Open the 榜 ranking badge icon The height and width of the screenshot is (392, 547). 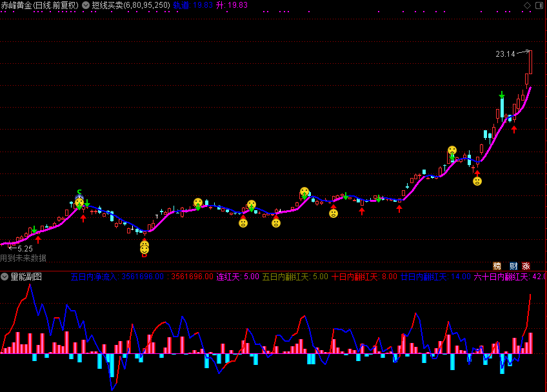[497, 266]
